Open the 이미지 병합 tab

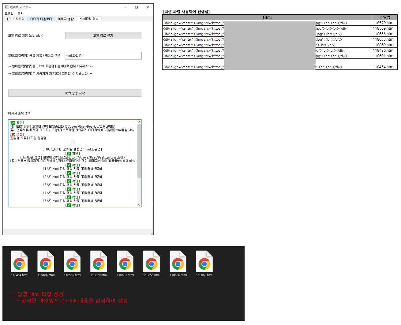[x=66, y=19]
